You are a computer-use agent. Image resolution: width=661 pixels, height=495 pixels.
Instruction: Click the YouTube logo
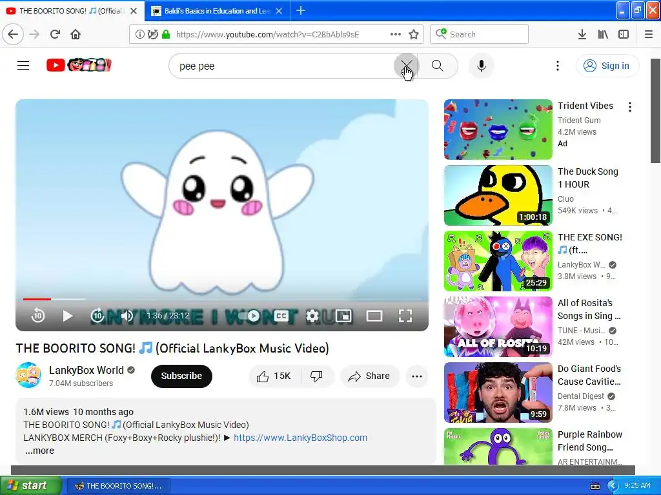click(x=79, y=65)
